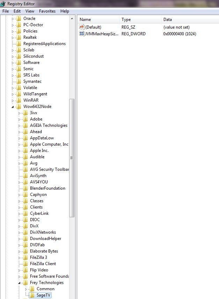Screen dimensions: 219x299
Task: Click the 0x00000400 (1024) data value
Action: pos(180,34)
